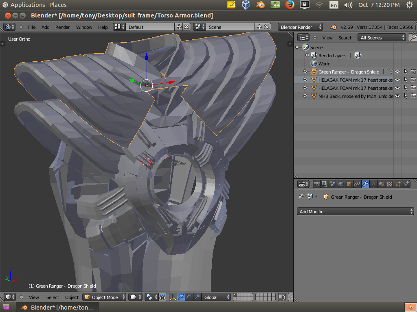Open the viewport shading selector
The width and height of the screenshot is (417, 312).
tap(135, 297)
